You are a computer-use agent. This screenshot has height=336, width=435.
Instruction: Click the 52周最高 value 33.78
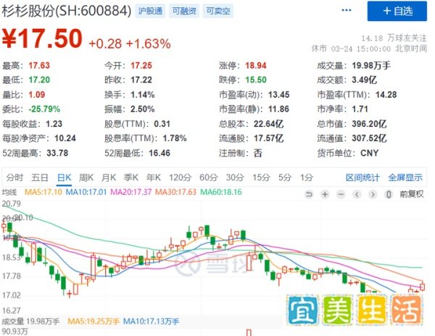(57, 153)
